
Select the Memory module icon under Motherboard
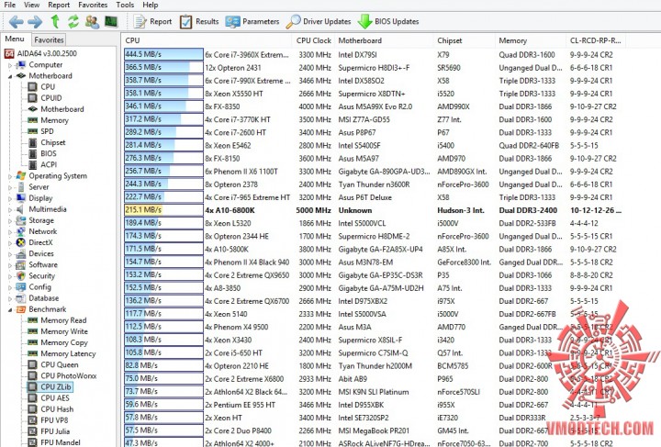(32, 120)
